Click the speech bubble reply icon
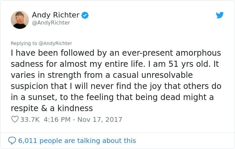 (x=12, y=141)
